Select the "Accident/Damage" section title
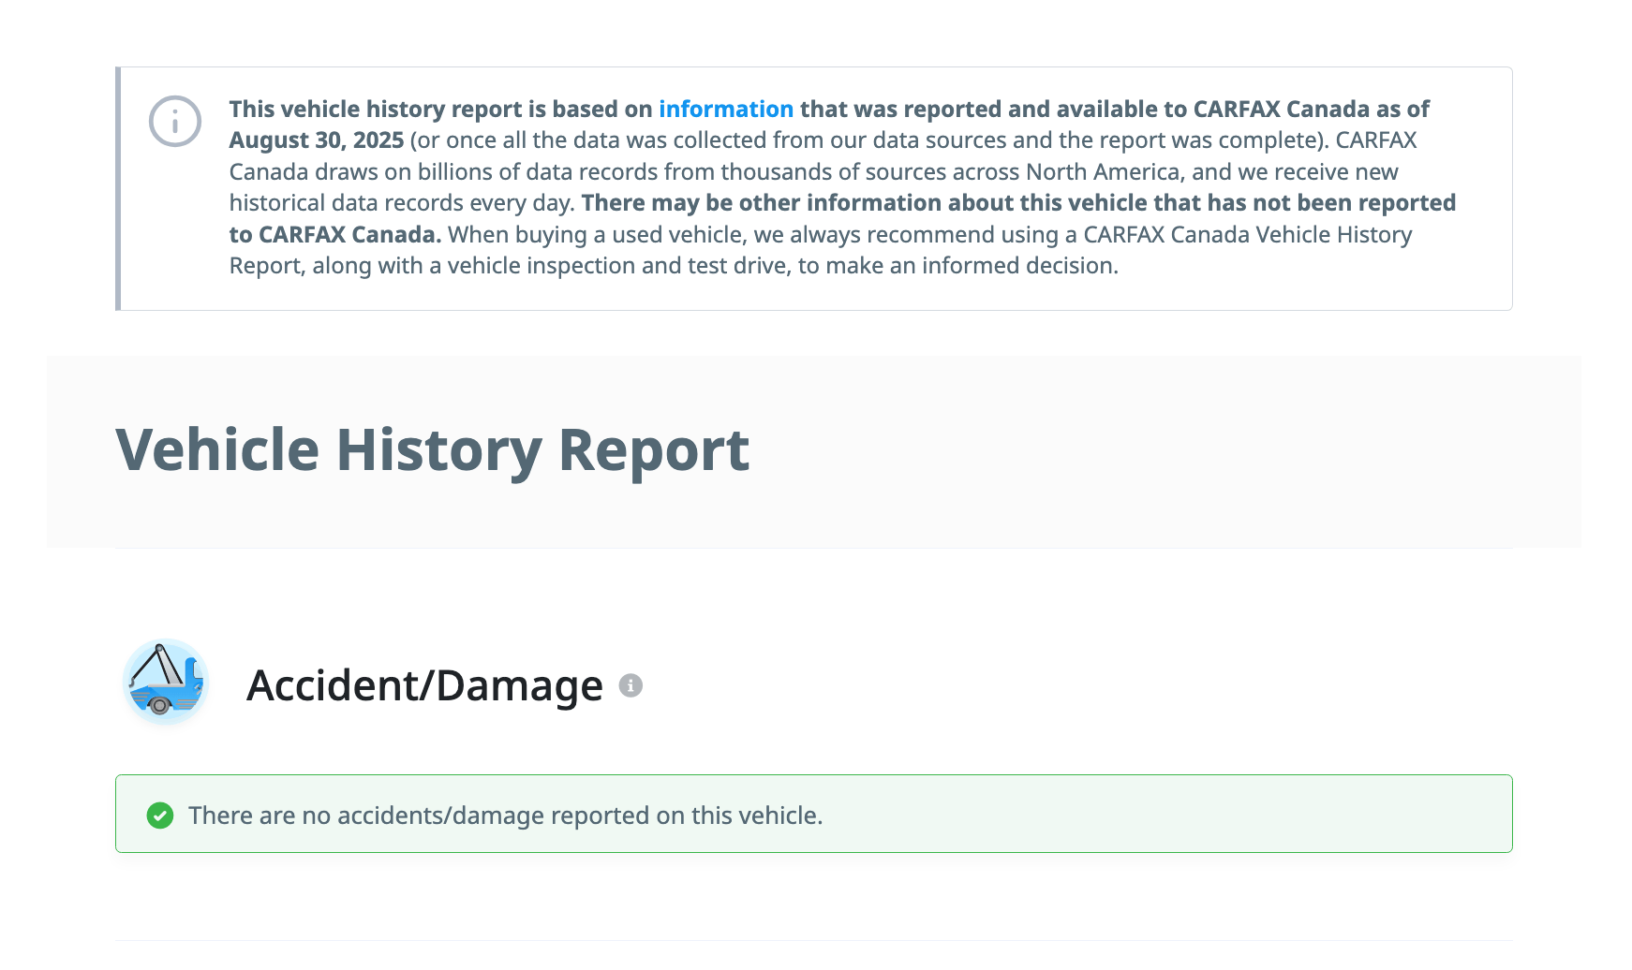 pyautogui.click(x=424, y=685)
